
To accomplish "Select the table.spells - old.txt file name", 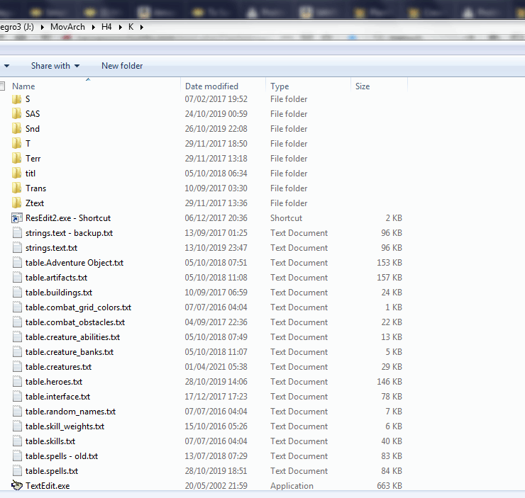I will click(62, 456).
